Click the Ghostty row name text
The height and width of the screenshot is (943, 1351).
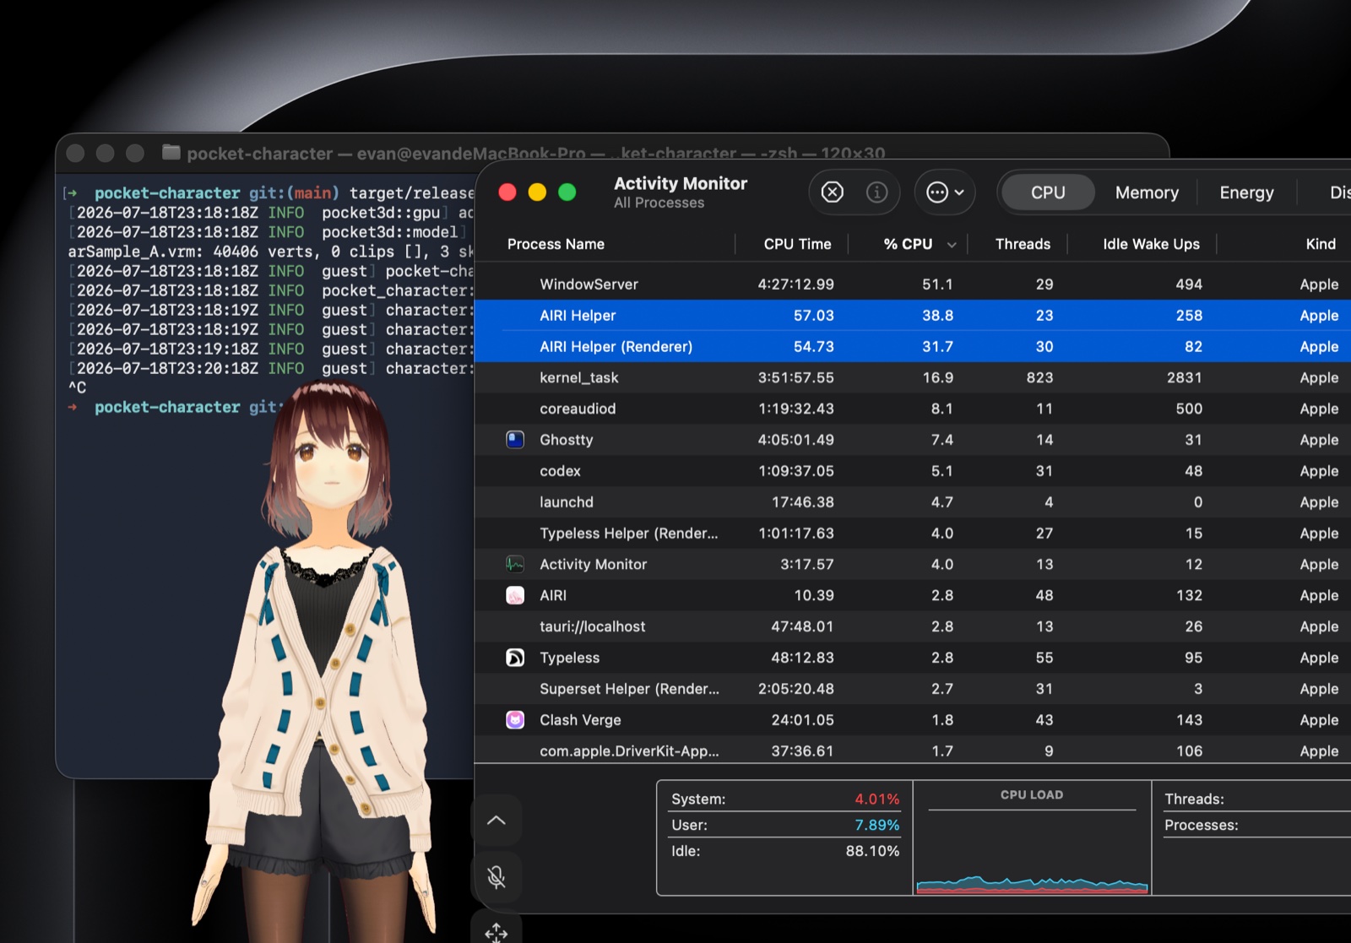pyautogui.click(x=566, y=440)
